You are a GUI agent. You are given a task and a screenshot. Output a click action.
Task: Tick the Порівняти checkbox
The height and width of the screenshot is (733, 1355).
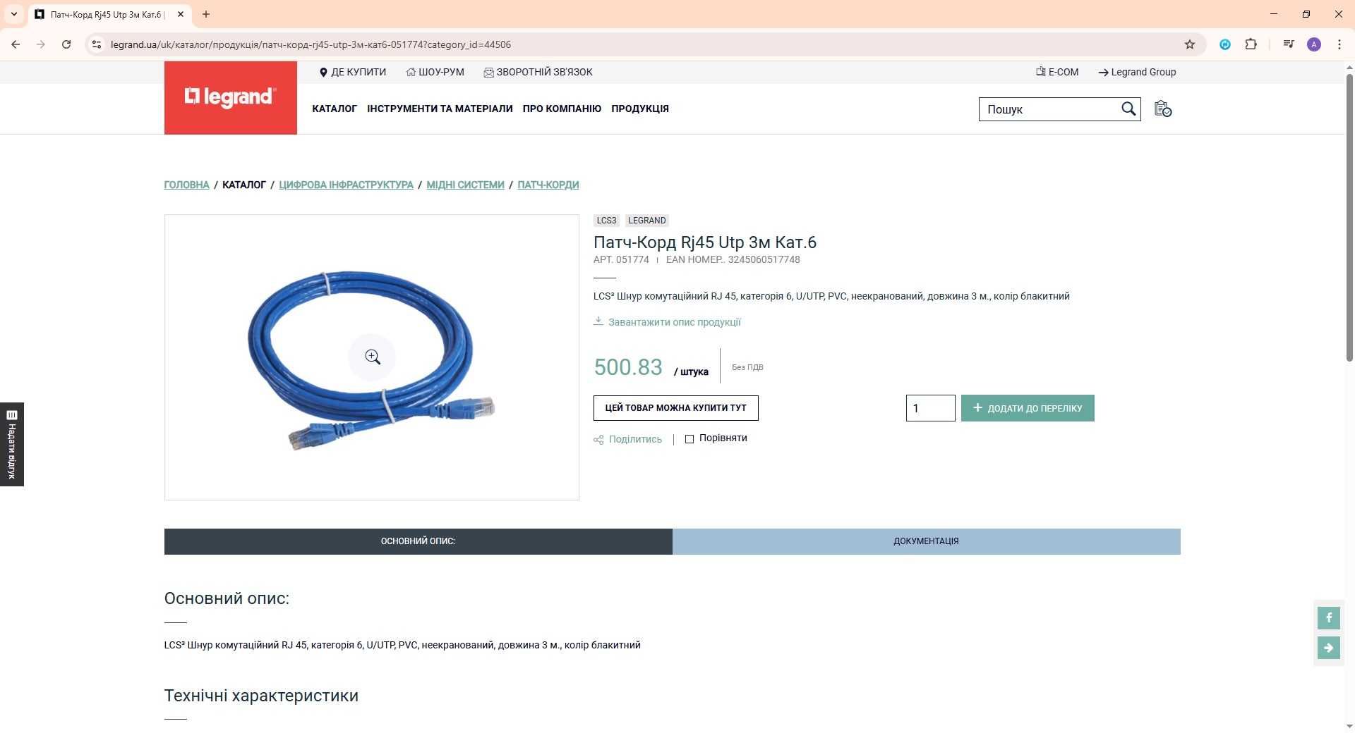689,439
